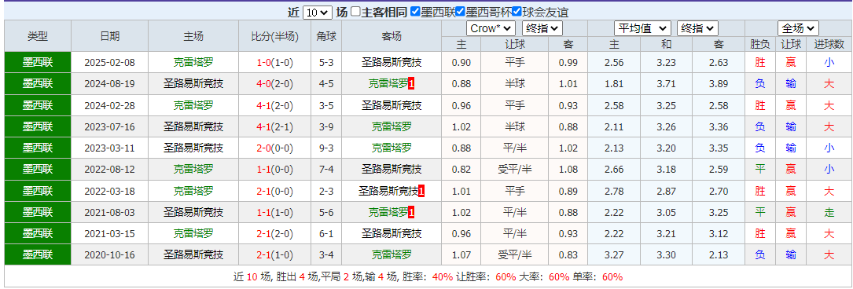Click score 1-1(1-0) in 2021-08-03 row
This screenshot has height=289, width=853.
click(274, 212)
